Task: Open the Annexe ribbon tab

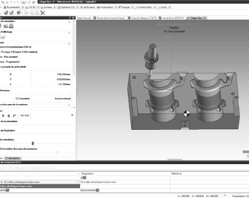Action: [46, 7]
